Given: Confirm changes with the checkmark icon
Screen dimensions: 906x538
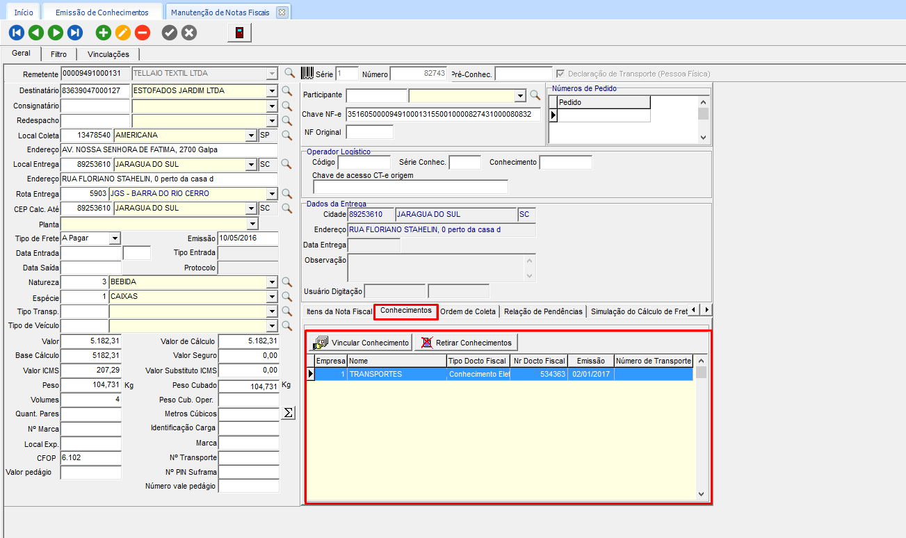Looking at the screenshot, I should point(169,32).
